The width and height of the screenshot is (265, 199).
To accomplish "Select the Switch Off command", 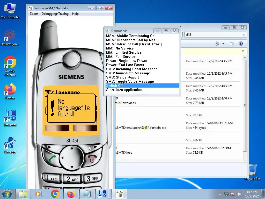I will pyautogui.click(x=142, y=86).
